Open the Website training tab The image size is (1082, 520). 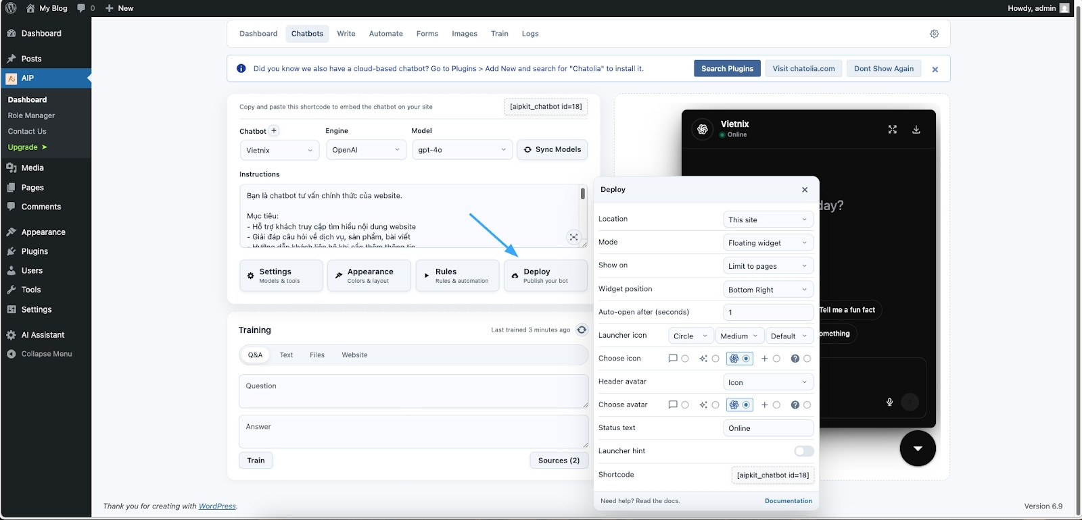pyautogui.click(x=354, y=355)
